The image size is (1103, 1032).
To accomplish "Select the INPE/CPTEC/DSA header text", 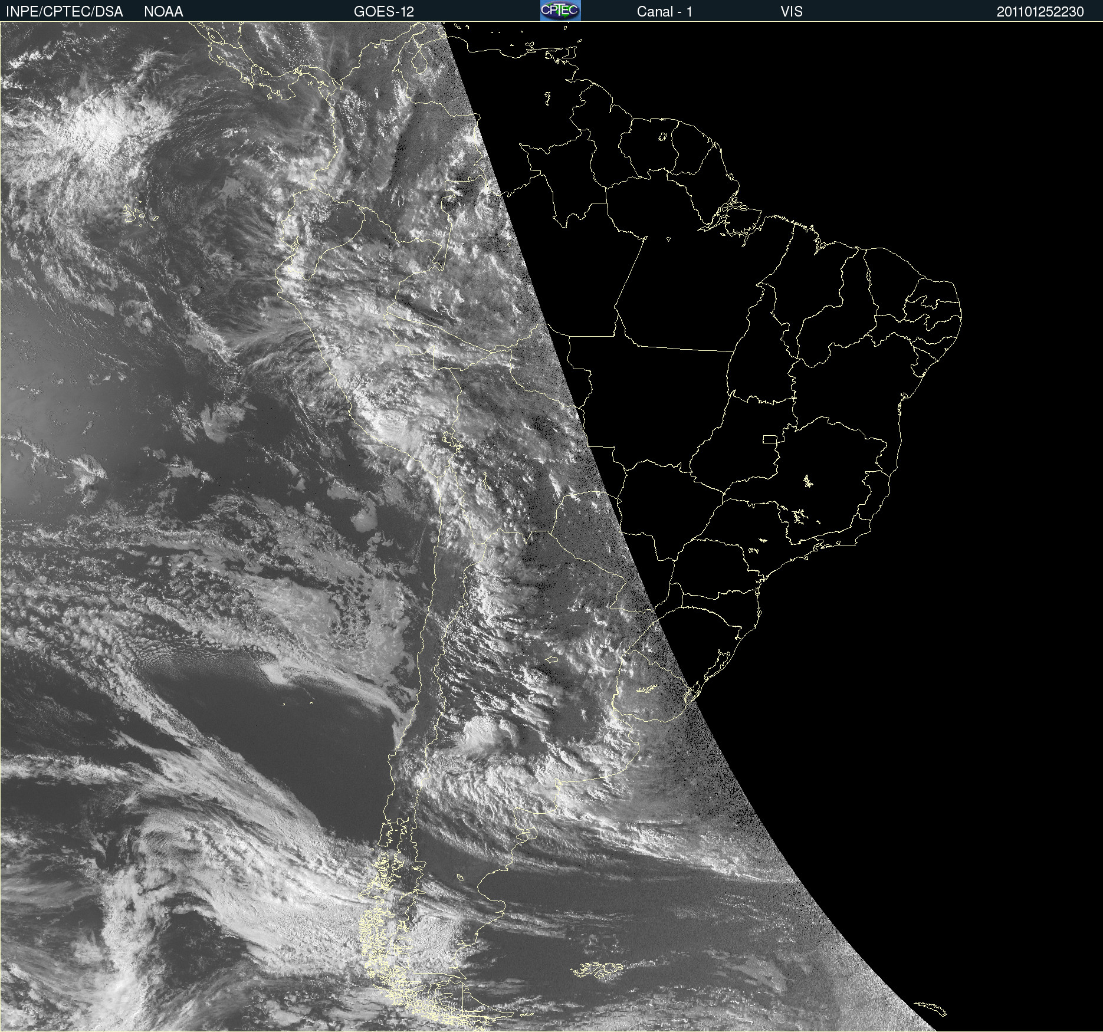I will (64, 12).
